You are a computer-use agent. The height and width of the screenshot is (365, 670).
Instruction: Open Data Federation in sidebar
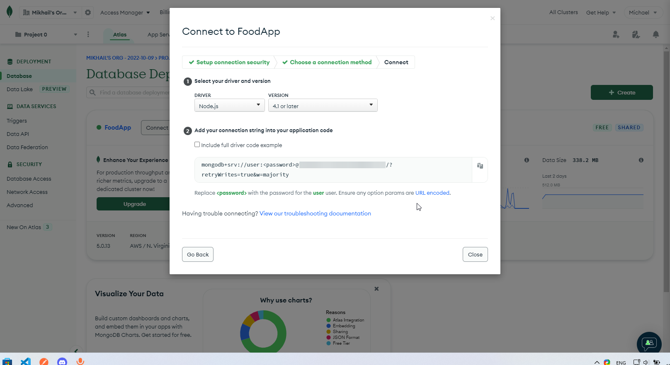point(27,147)
